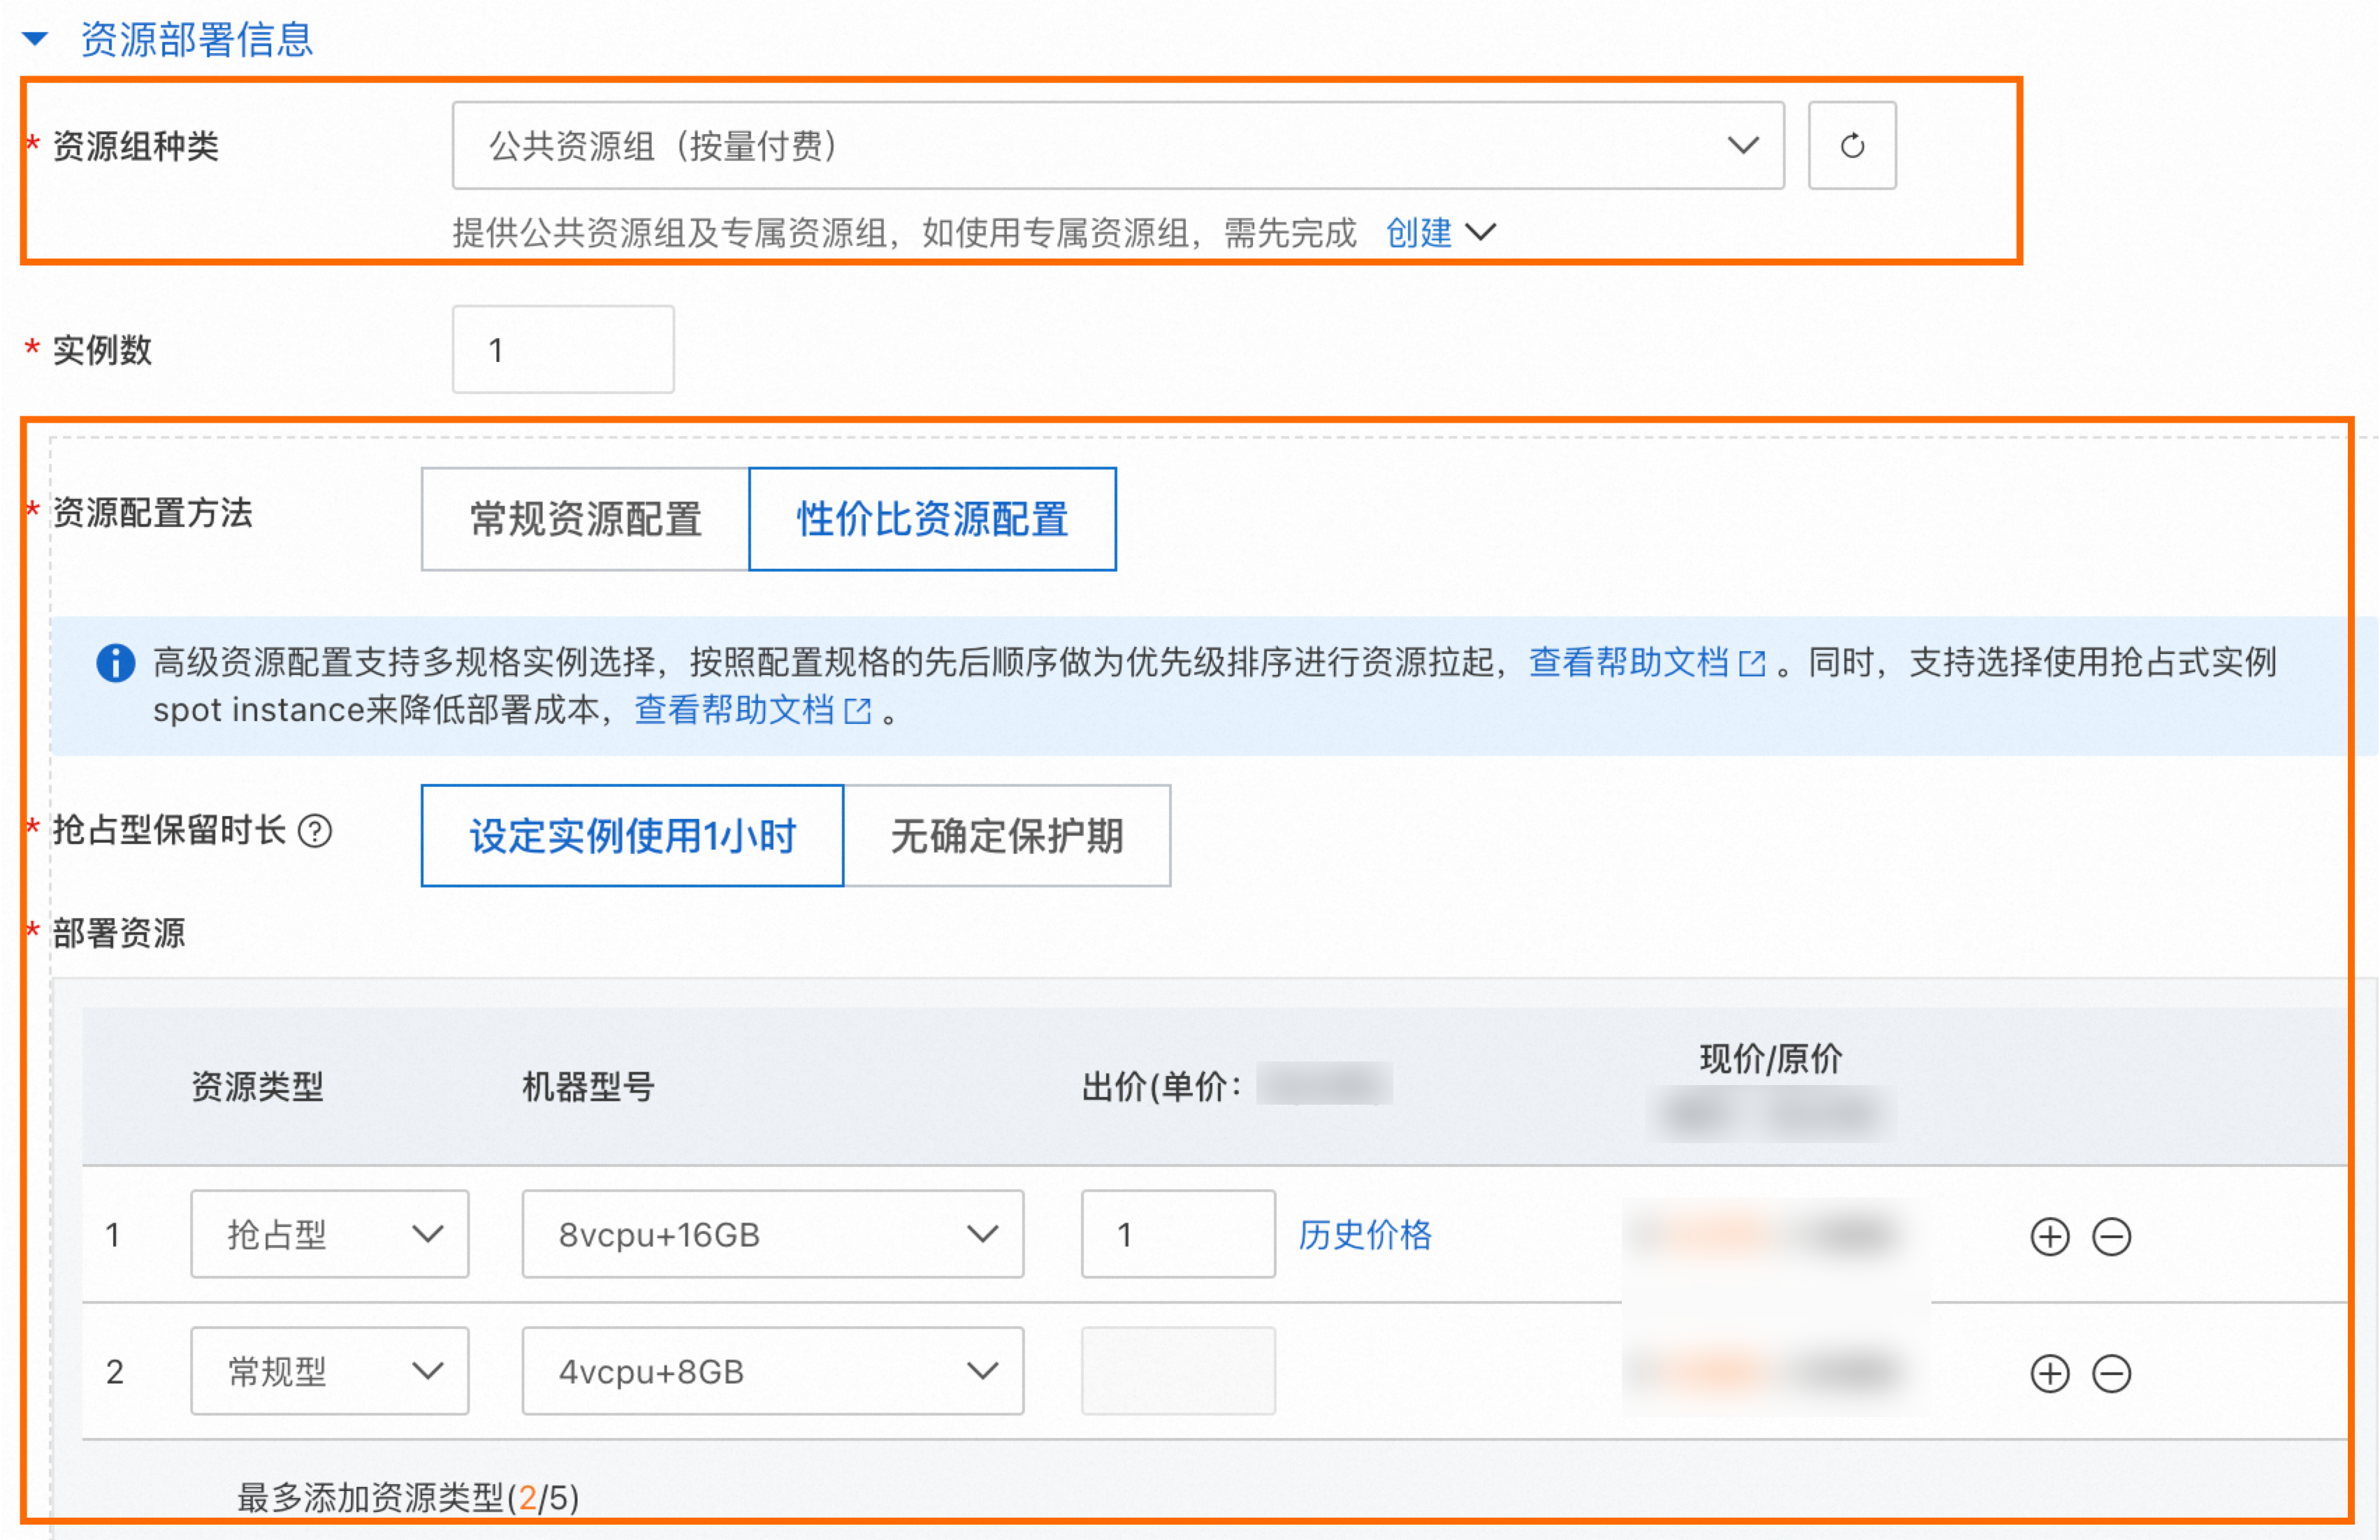
Task: Click the 资源类型 column header
Action: click(x=257, y=1087)
